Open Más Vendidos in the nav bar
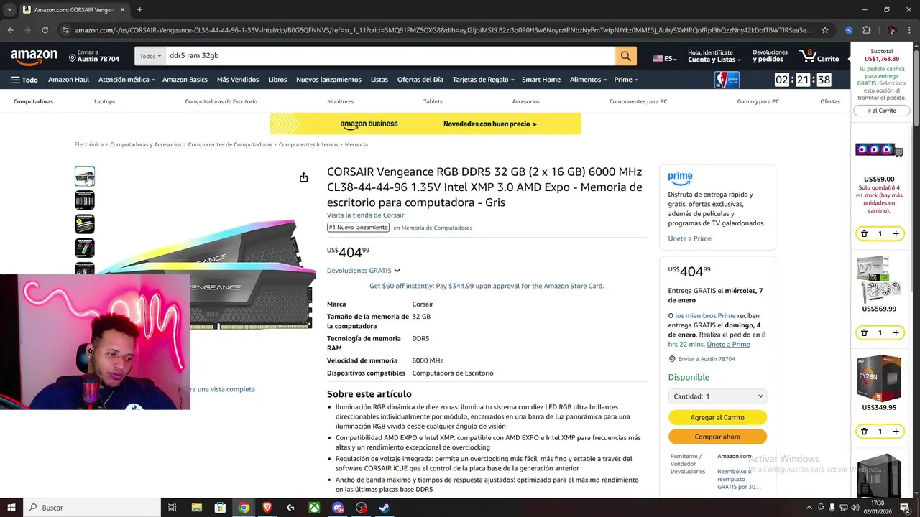The height and width of the screenshot is (517, 920). click(x=238, y=80)
